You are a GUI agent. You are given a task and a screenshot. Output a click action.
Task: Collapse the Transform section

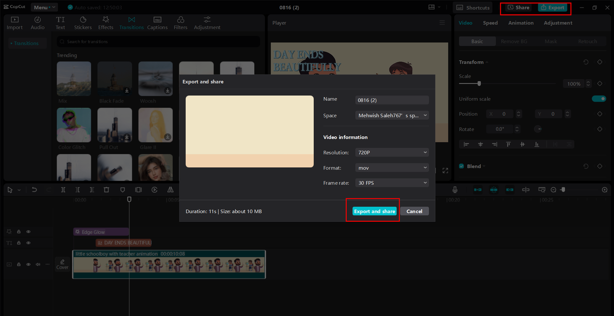coord(487,62)
